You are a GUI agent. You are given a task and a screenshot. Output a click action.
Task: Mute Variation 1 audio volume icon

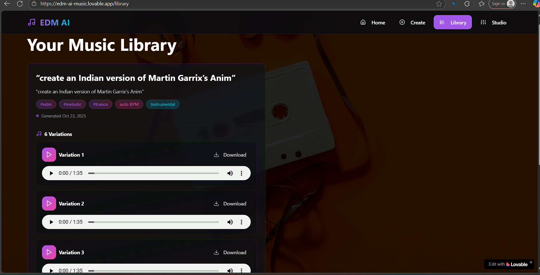click(x=230, y=173)
